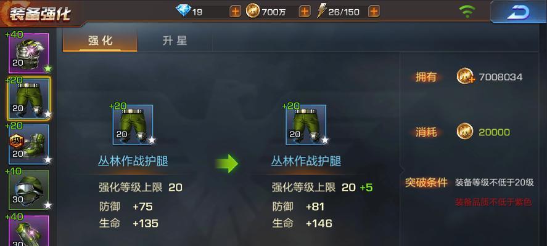Switch to the 升星 tab
Image resolution: width=547 pixels, height=246 pixels.
point(175,41)
